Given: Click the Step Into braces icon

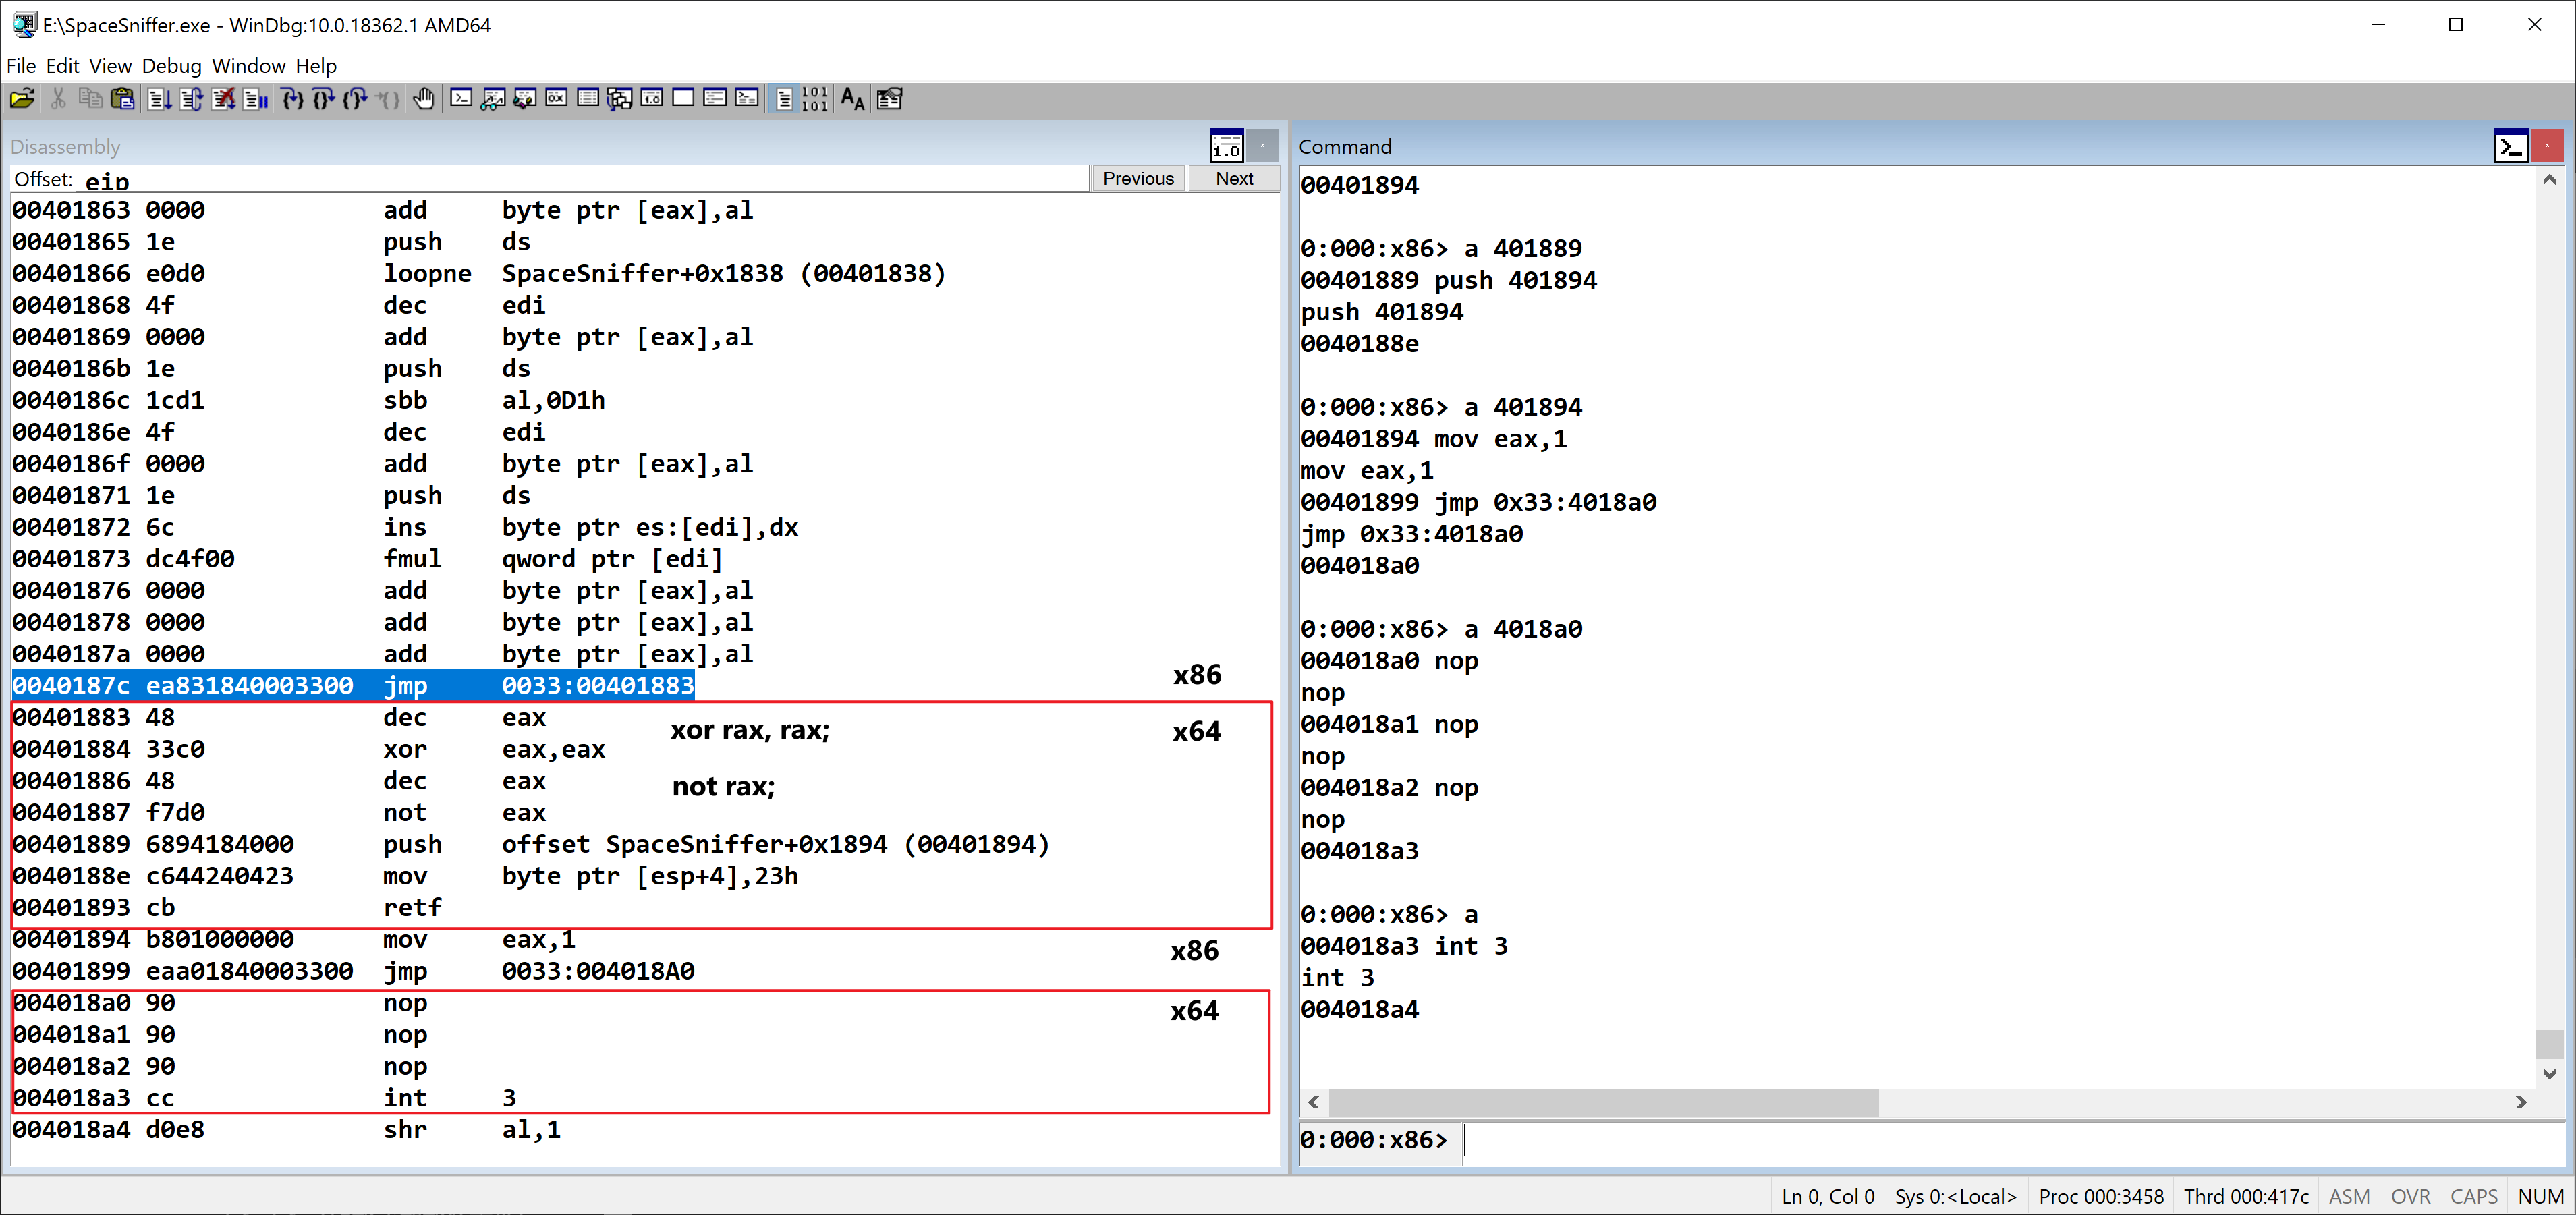Looking at the screenshot, I should click(292, 98).
